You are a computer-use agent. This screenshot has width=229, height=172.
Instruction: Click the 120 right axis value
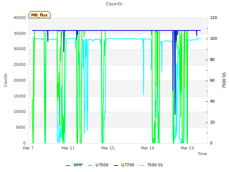coord(214,18)
